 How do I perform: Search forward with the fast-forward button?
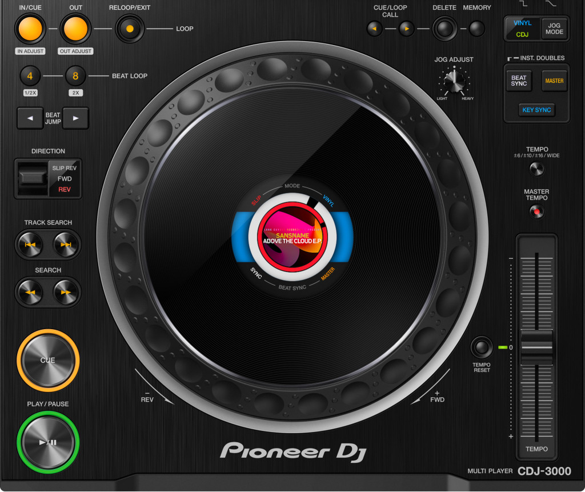66,292
